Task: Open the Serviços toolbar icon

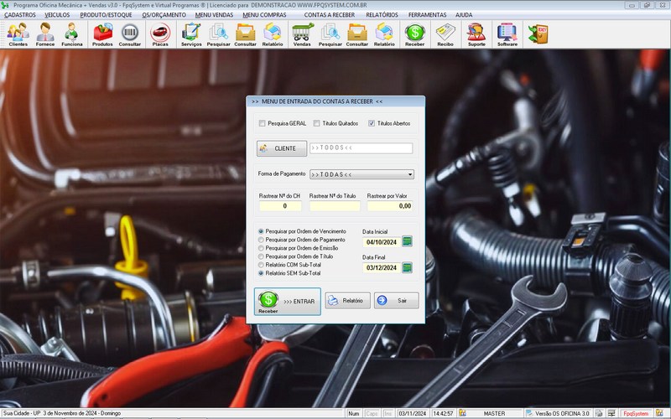Action: (191, 34)
